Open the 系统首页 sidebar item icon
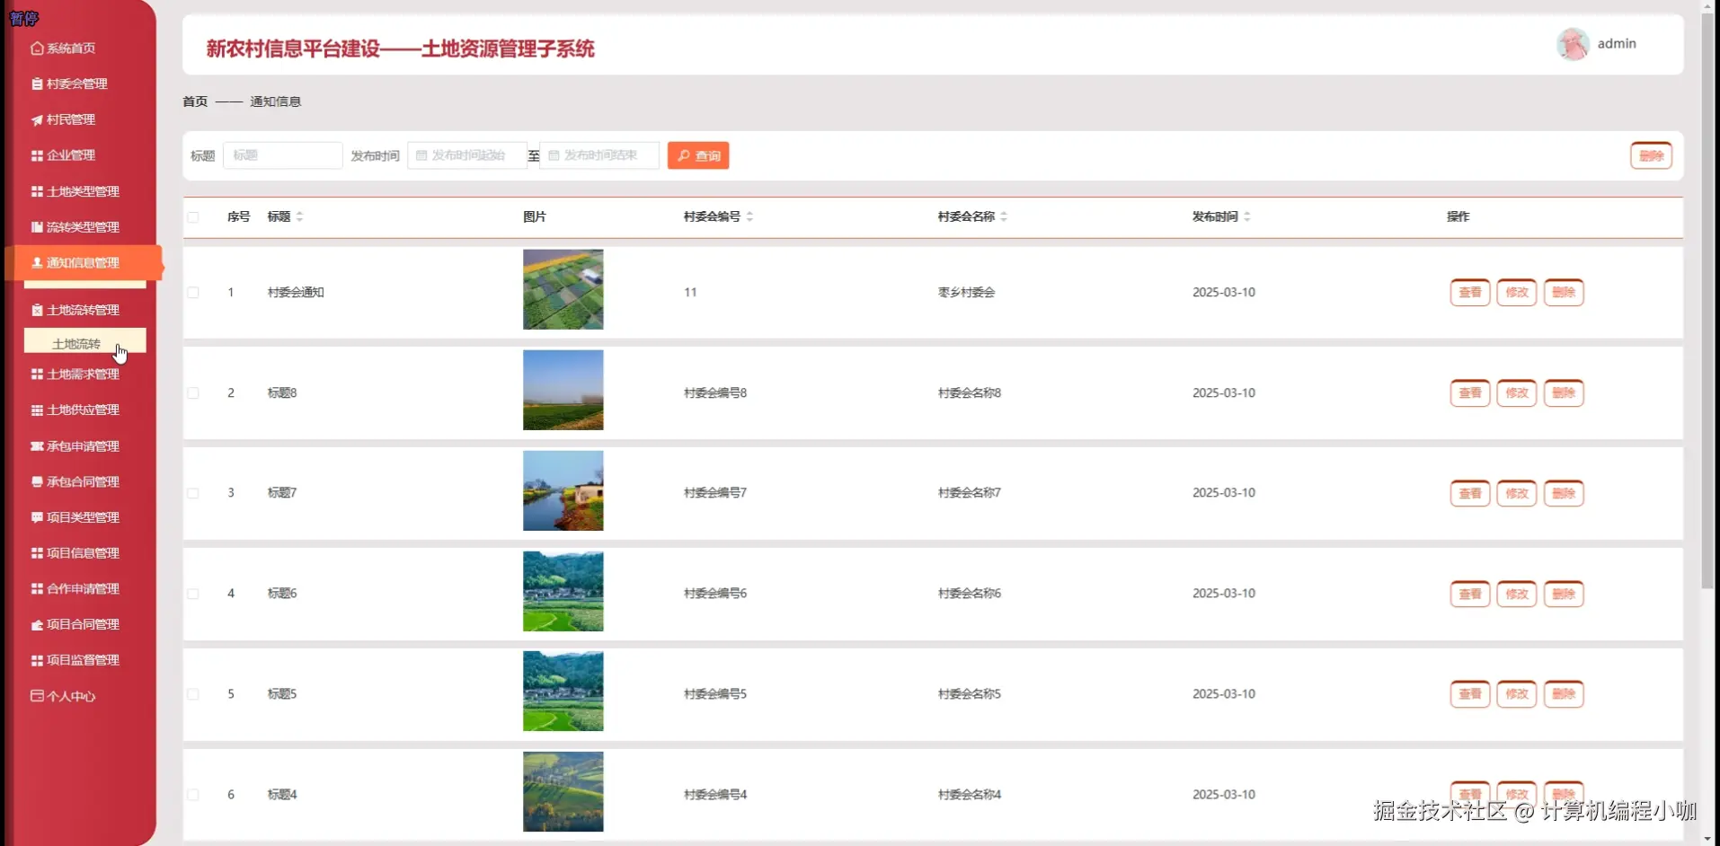The height and width of the screenshot is (846, 1720). click(36, 48)
